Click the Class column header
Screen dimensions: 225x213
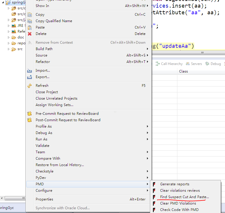click(x=201, y=71)
